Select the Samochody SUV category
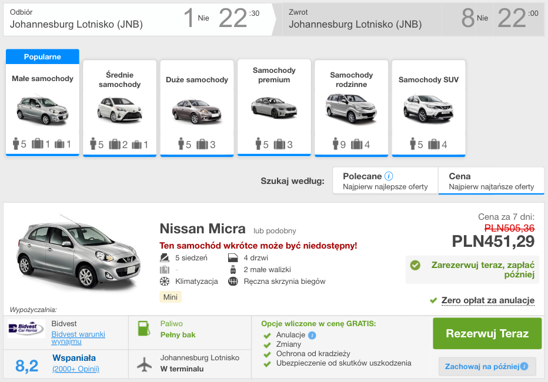This screenshot has height=382, width=548. click(x=429, y=108)
